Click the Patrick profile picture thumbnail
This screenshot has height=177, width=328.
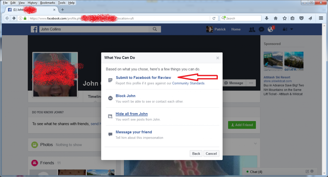point(209,29)
